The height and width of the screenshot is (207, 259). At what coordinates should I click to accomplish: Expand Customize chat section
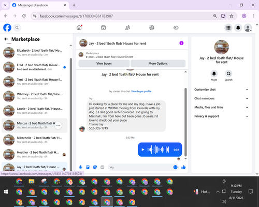(x=221, y=90)
